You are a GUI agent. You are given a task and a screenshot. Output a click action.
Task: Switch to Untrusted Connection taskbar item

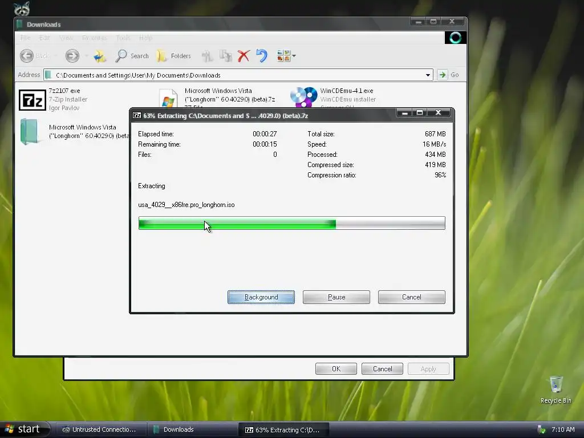(102, 429)
